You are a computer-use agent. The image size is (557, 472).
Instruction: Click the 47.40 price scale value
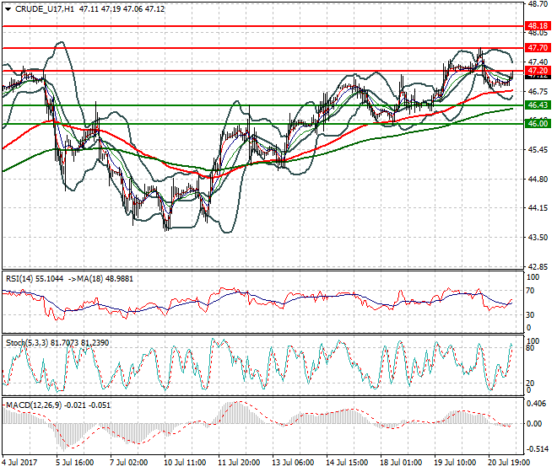(x=538, y=62)
